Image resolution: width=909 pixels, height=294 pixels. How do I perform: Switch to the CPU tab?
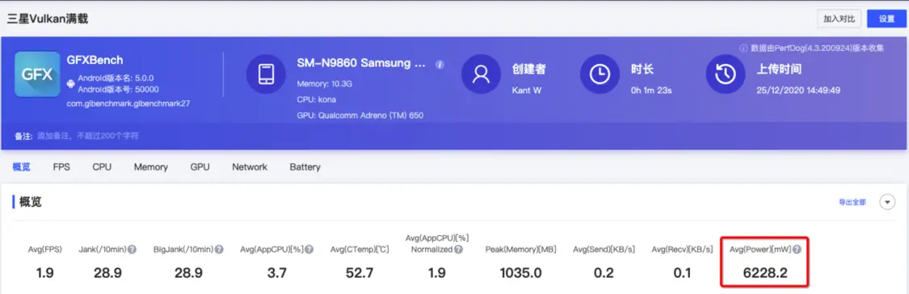[x=102, y=167]
